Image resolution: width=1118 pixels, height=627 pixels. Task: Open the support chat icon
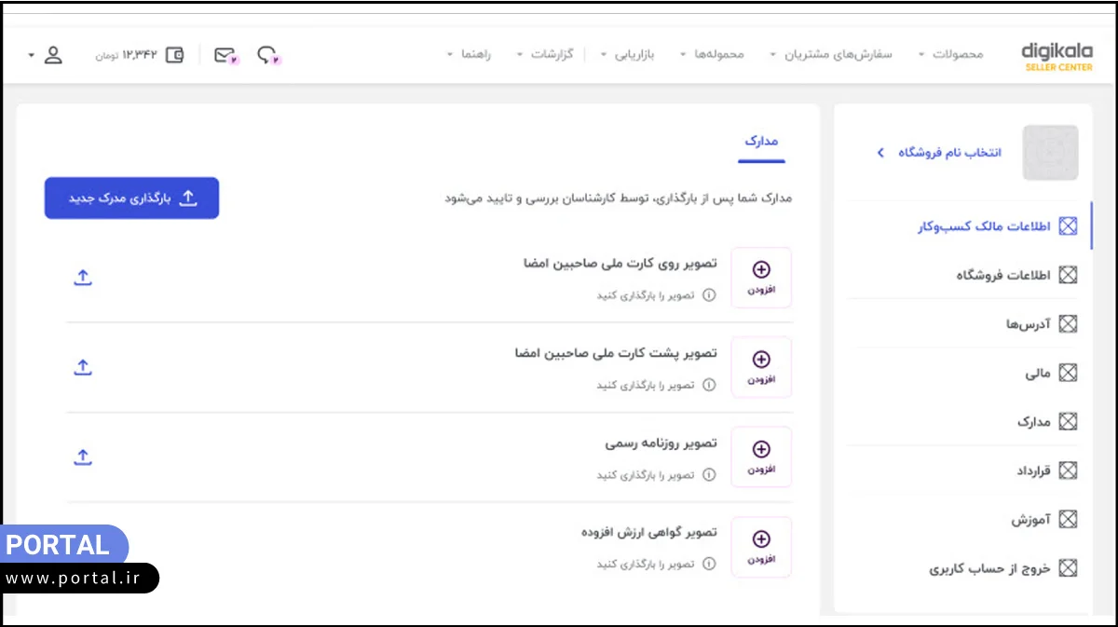[267, 54]
